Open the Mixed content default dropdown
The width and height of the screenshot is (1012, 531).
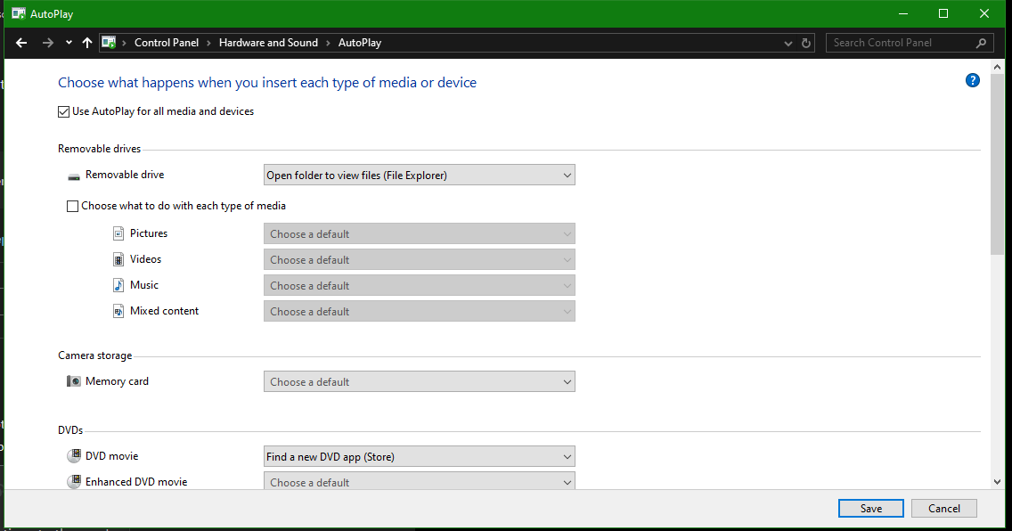coord(419,311)
